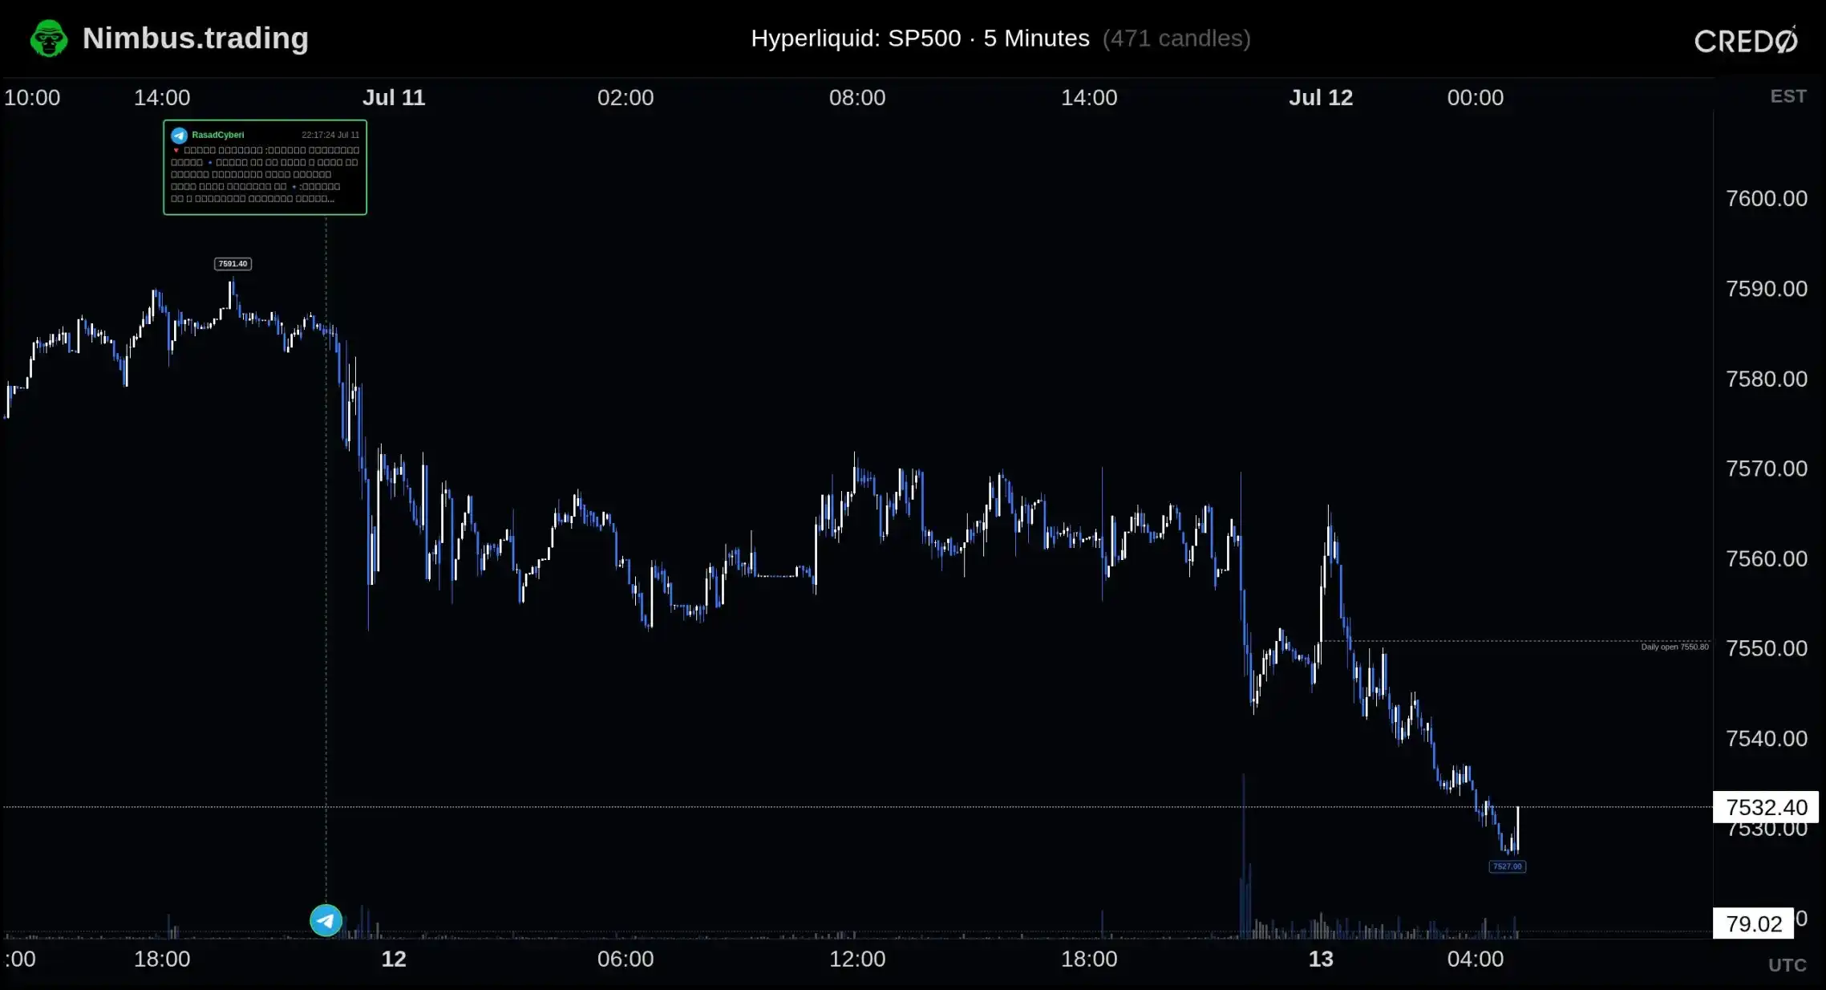The image size is (1826, 990).
Task: Click the RasadCyberi channel name
Action: 218,135
